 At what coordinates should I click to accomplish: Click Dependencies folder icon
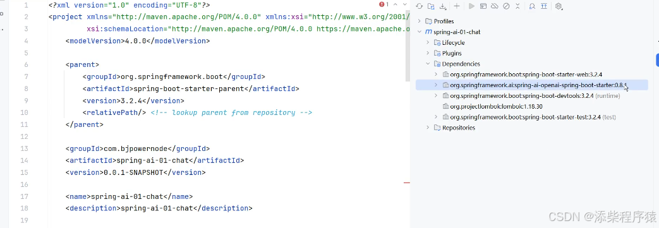437,64
